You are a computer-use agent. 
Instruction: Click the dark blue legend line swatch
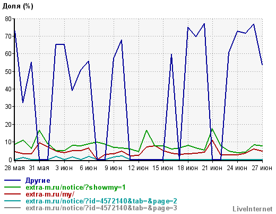point(12,180)
